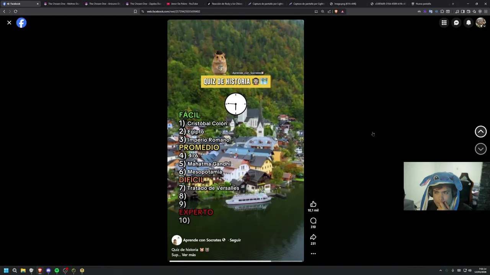490x275 pixels.
Task: Open the Brave Shields lion icon
Action: (336, 11)
